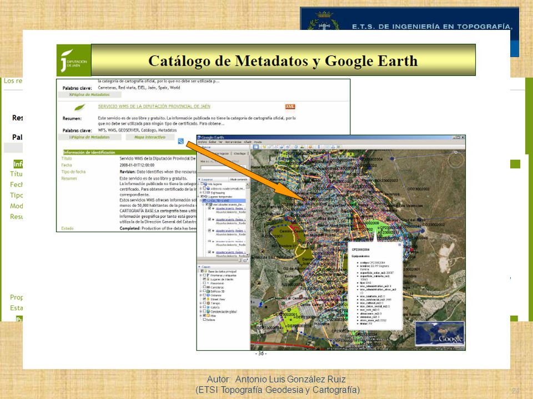533x399 pixels.
Task: Click the add path toolbar icon
Action: click(x=276, y=147)
